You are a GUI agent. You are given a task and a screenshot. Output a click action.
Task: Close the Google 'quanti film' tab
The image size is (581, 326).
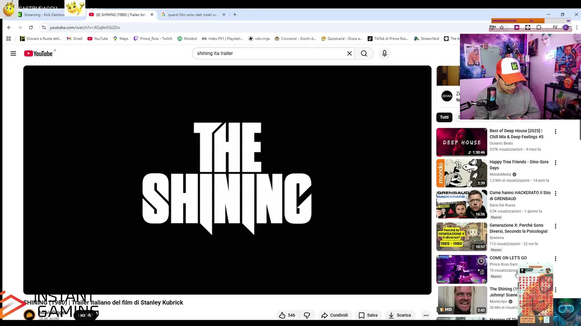224,14
